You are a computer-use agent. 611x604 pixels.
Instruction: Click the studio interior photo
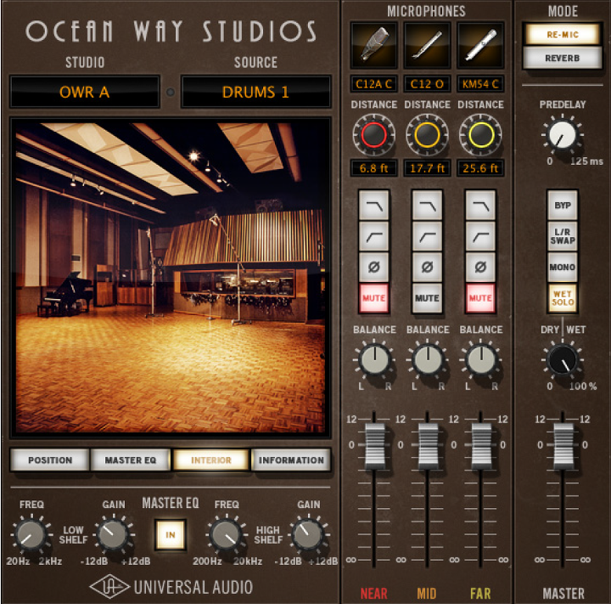pos(171,277)
